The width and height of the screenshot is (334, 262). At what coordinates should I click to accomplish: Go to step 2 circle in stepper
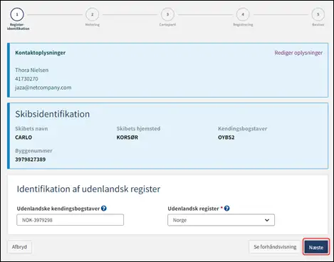pyautogui.click(x=93, y=14)
